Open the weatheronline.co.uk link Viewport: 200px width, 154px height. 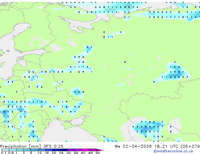pos(174,151)
